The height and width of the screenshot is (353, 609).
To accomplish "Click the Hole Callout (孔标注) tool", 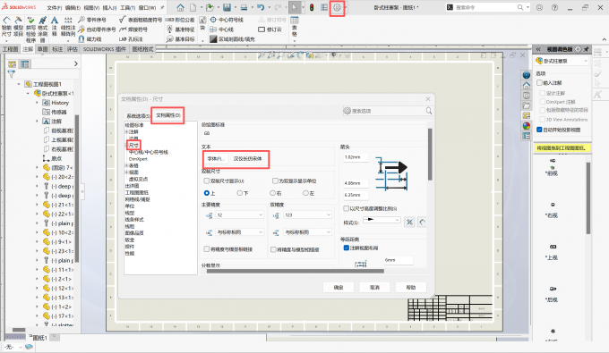I will 131,39.
